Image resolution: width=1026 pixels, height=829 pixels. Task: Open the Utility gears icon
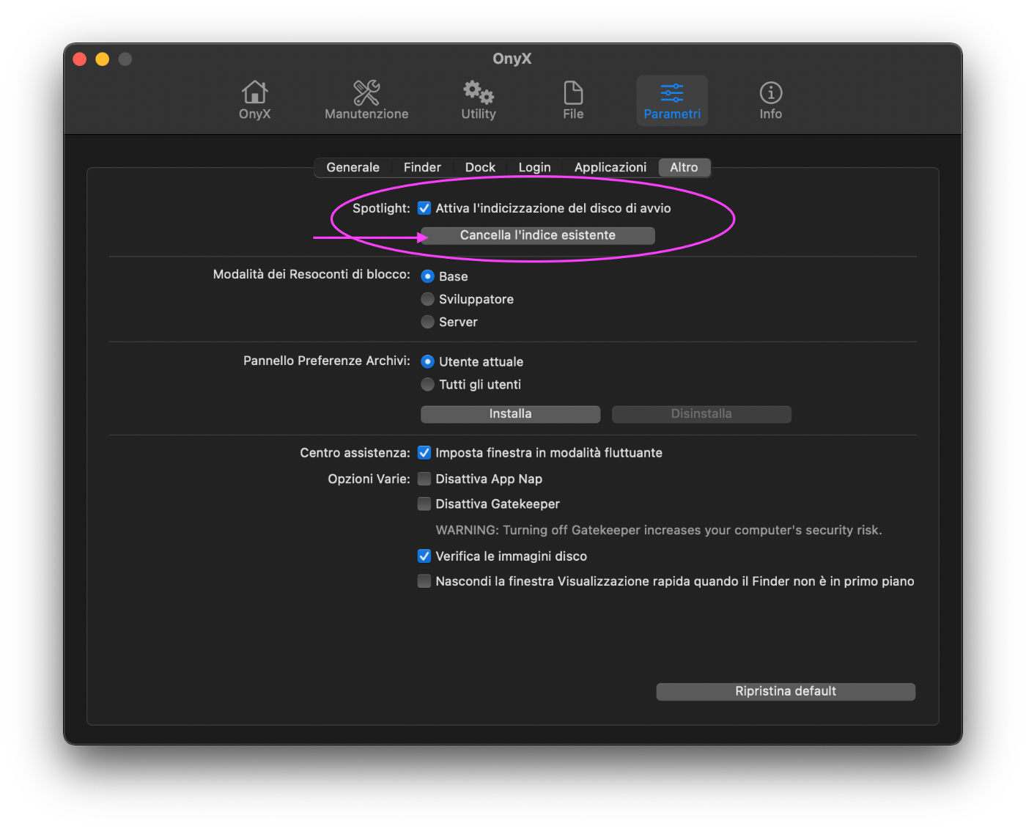coord(479,100)
